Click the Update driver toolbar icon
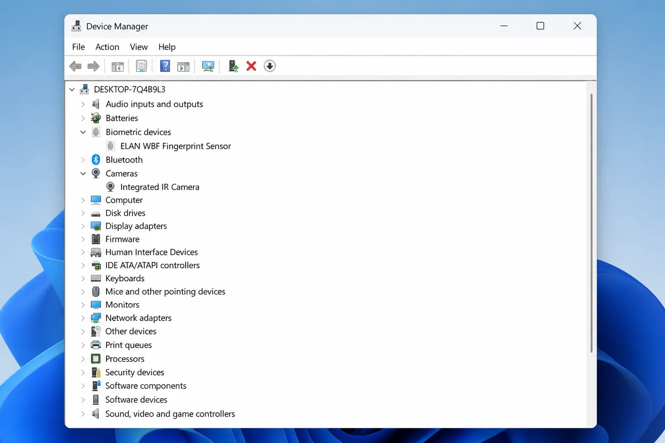The width and height of the screenshot is (665, 443). pos(233,66)
